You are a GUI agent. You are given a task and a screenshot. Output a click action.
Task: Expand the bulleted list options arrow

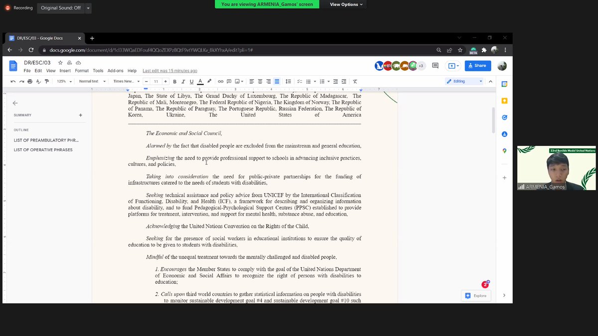pyautogui.click(x=315, y=81)
